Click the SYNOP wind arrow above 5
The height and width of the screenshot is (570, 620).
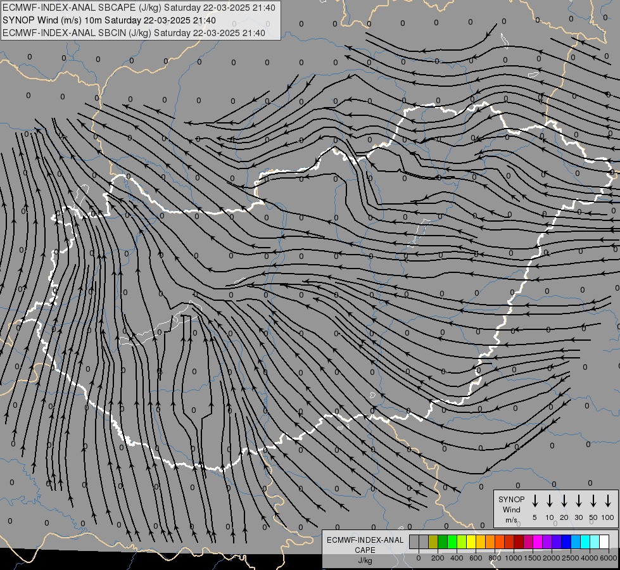point(535,501)
